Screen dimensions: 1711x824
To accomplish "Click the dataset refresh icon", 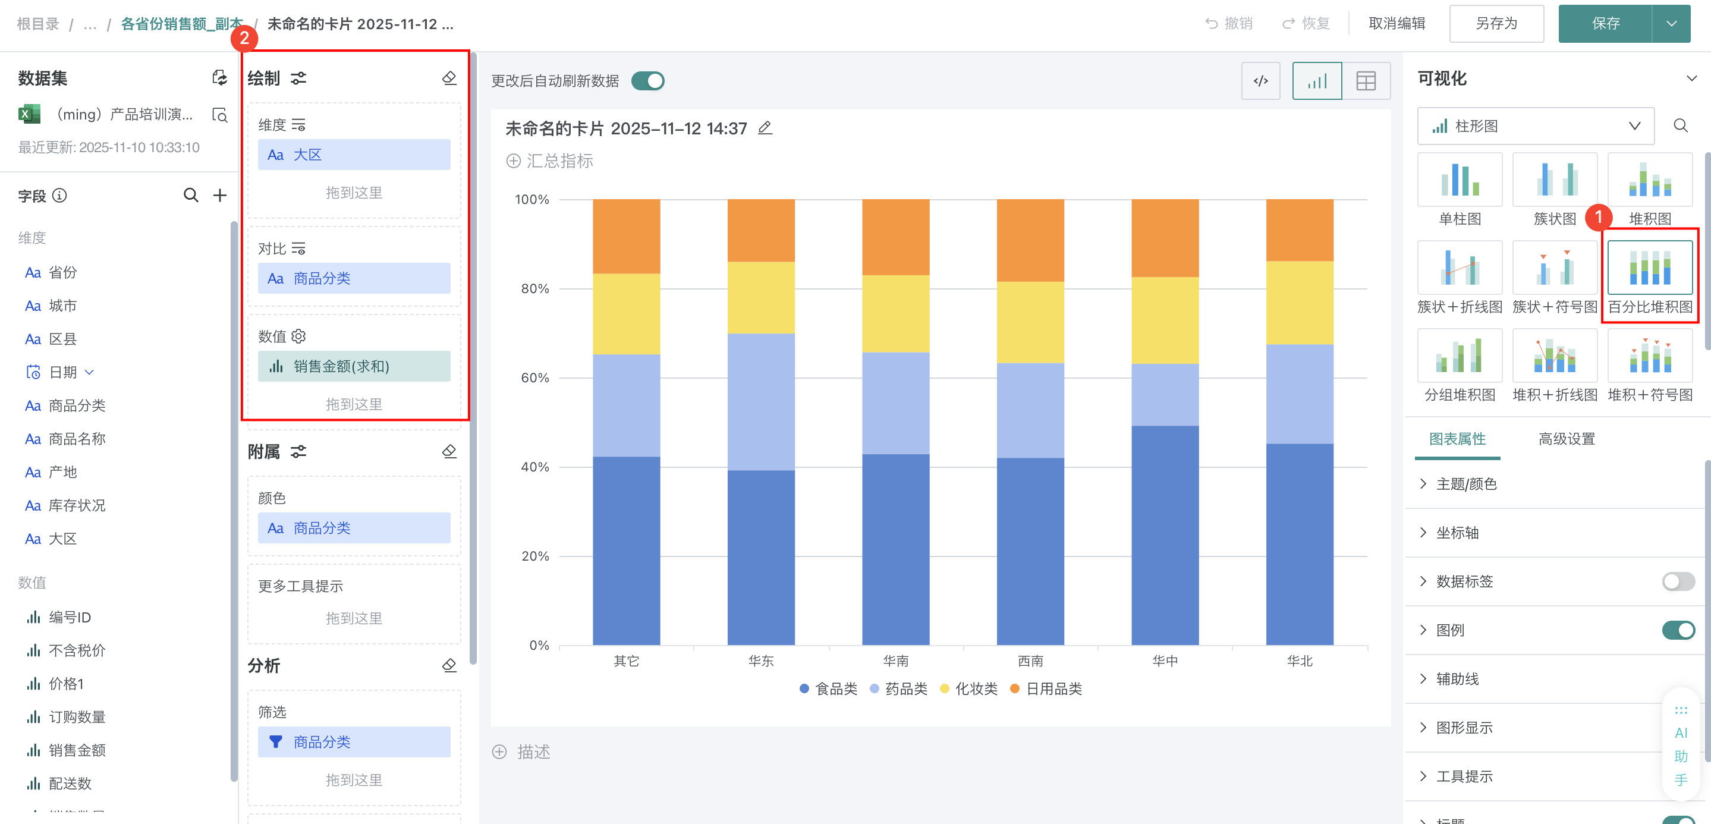I will pyautogui.click(x=219, y=78).
